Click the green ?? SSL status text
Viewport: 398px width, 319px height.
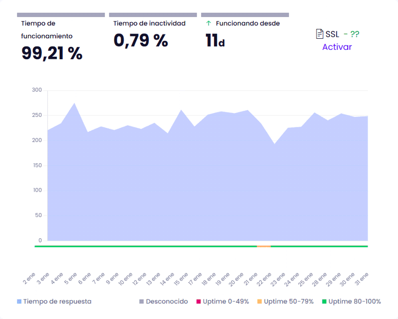click(x=354, y=34)
